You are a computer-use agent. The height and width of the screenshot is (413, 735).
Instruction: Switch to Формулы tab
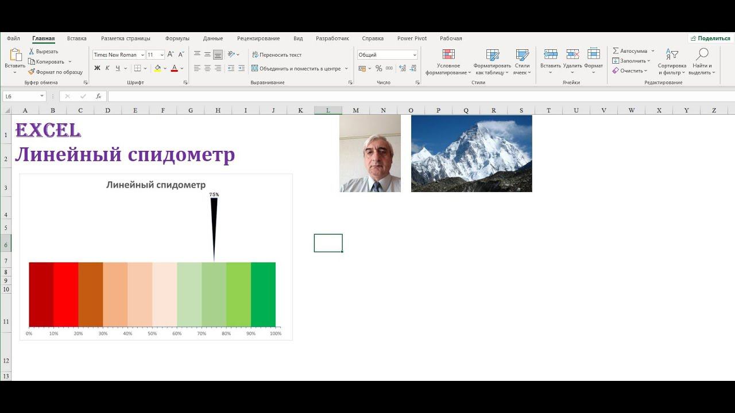[177, 38]
